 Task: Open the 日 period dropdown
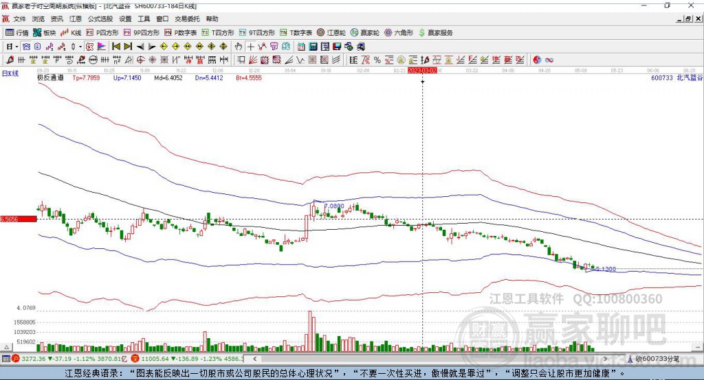(x=12, y=47)
